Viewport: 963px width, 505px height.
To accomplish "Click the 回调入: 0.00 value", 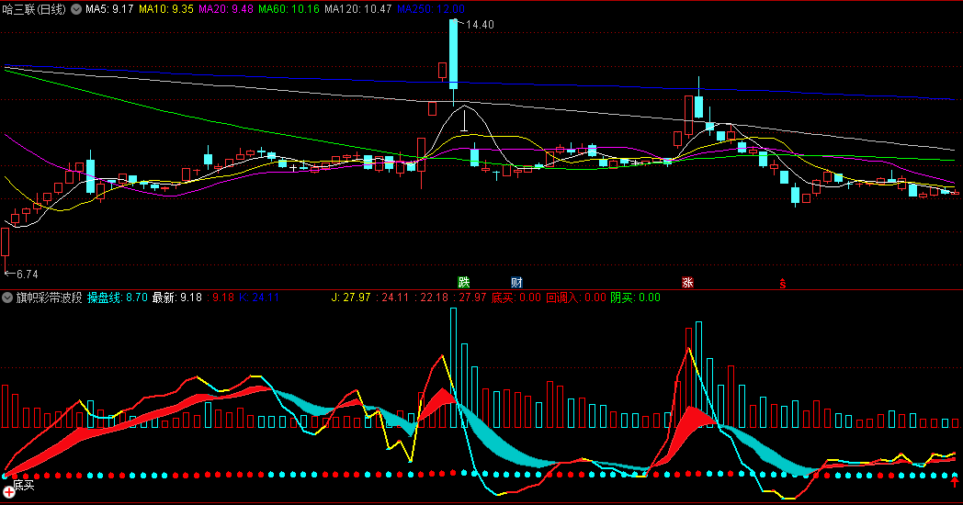I will click(x=576, y=297).
